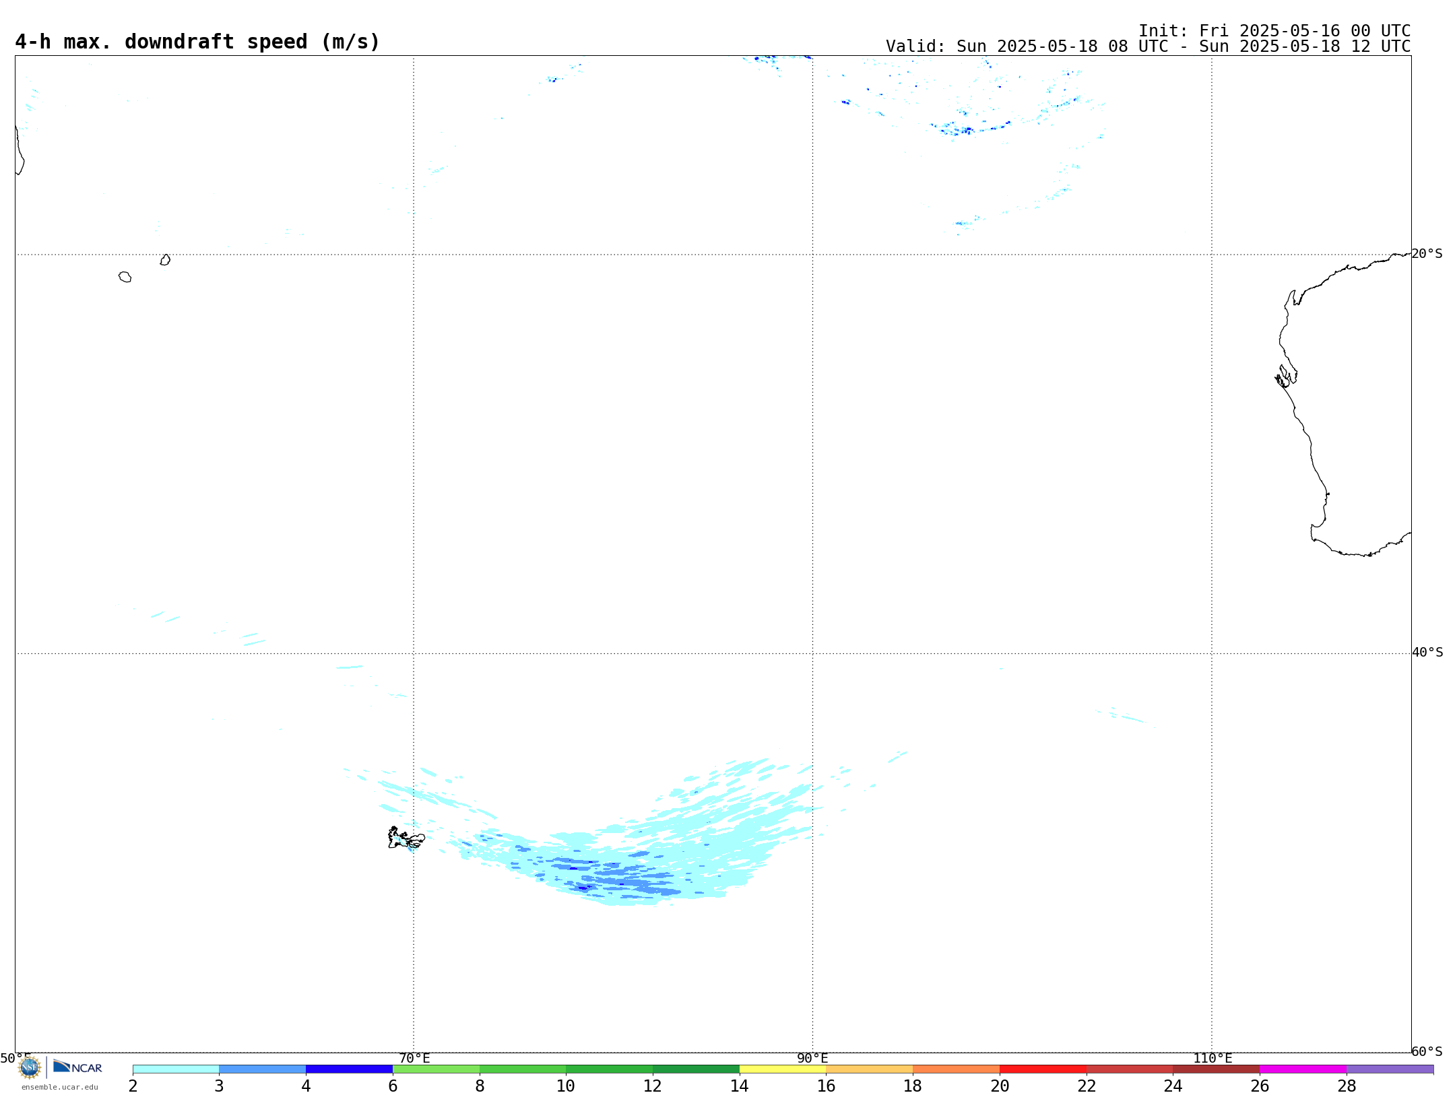Viewport: 1455px width, 1095px height.
Task: Click the title '4-h max. downdraft speed (m/s)'
Action: pyautogui.click(x=197, y=42)
